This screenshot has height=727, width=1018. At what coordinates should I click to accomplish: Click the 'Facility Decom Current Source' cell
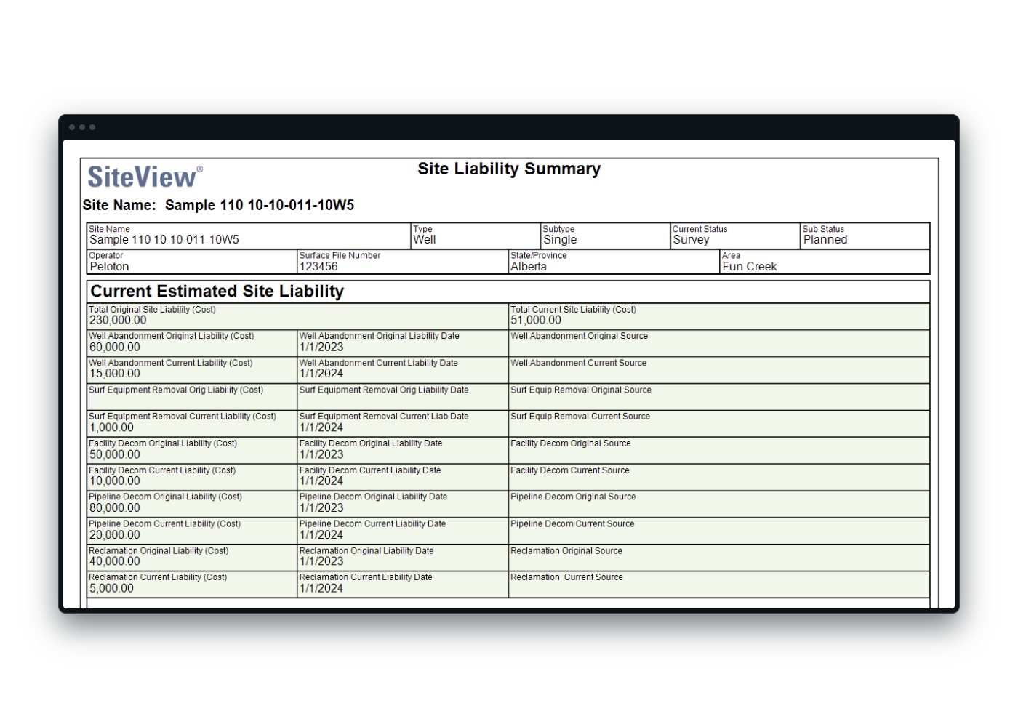pos(719,478)
